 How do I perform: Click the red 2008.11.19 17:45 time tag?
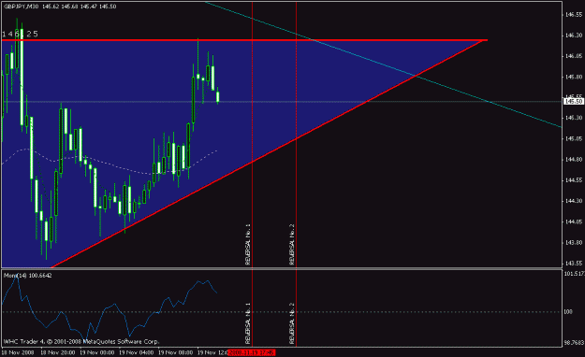coord(252,352)
